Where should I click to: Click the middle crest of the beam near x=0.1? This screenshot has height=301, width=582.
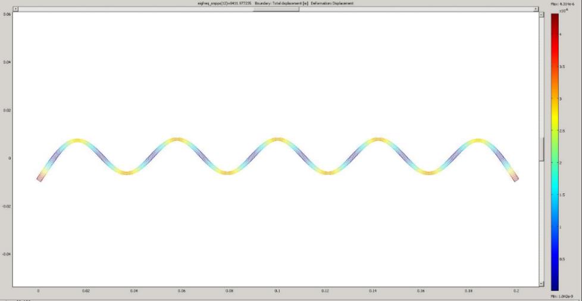click(x=277, y=140)
